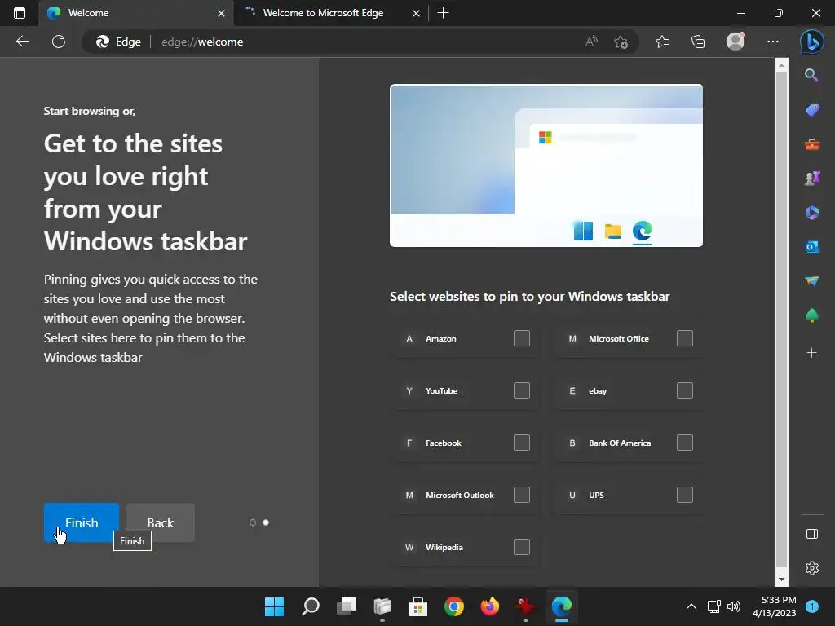Close the Welcome tab
The height and width of the screenshot is (626, 835).
point(222,13)
